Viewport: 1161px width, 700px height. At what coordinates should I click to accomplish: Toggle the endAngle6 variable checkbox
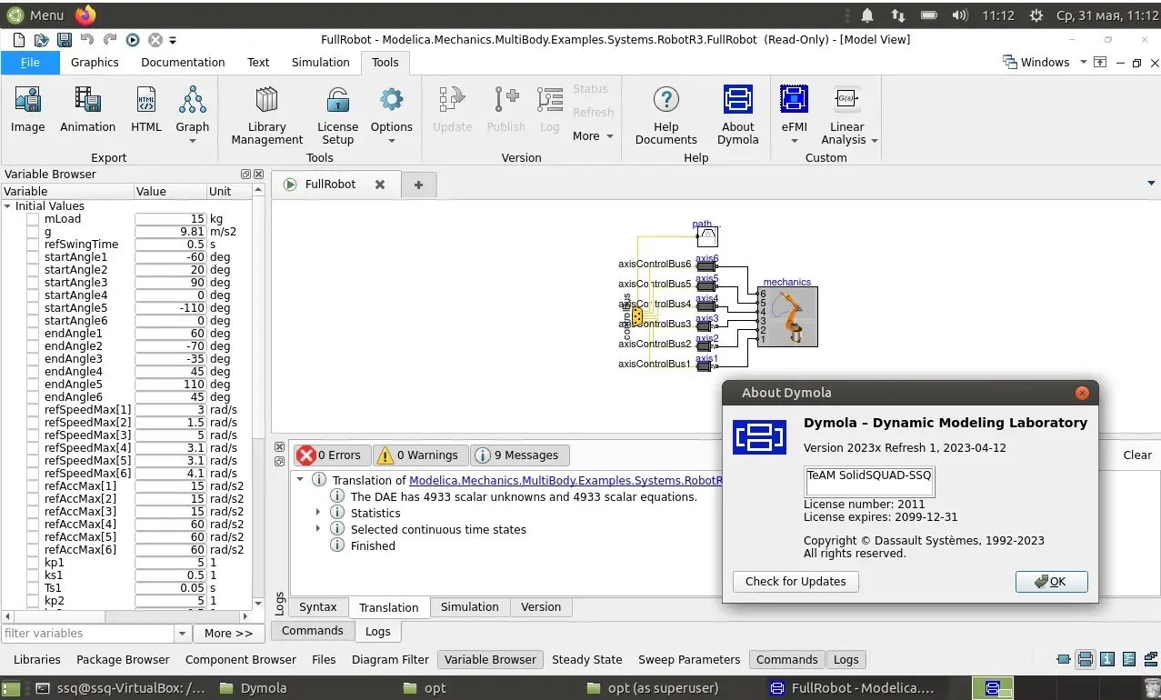click(33, 397)
